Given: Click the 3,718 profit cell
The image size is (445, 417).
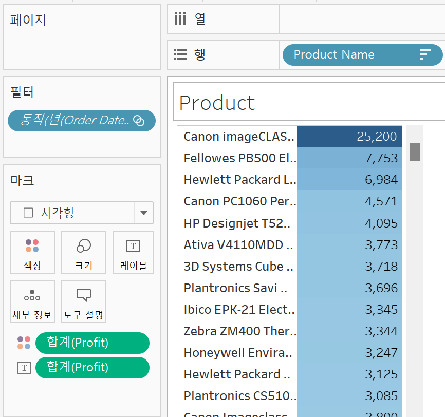Looking at the screenshot, I should pyautogui.click(x=349, y=267).
